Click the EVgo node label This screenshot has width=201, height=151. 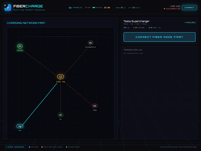pos(95,110)
